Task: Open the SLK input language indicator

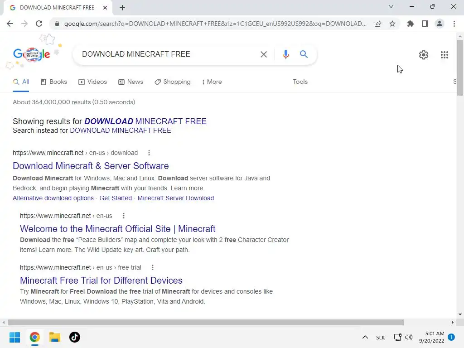Action: coord(380,337)
